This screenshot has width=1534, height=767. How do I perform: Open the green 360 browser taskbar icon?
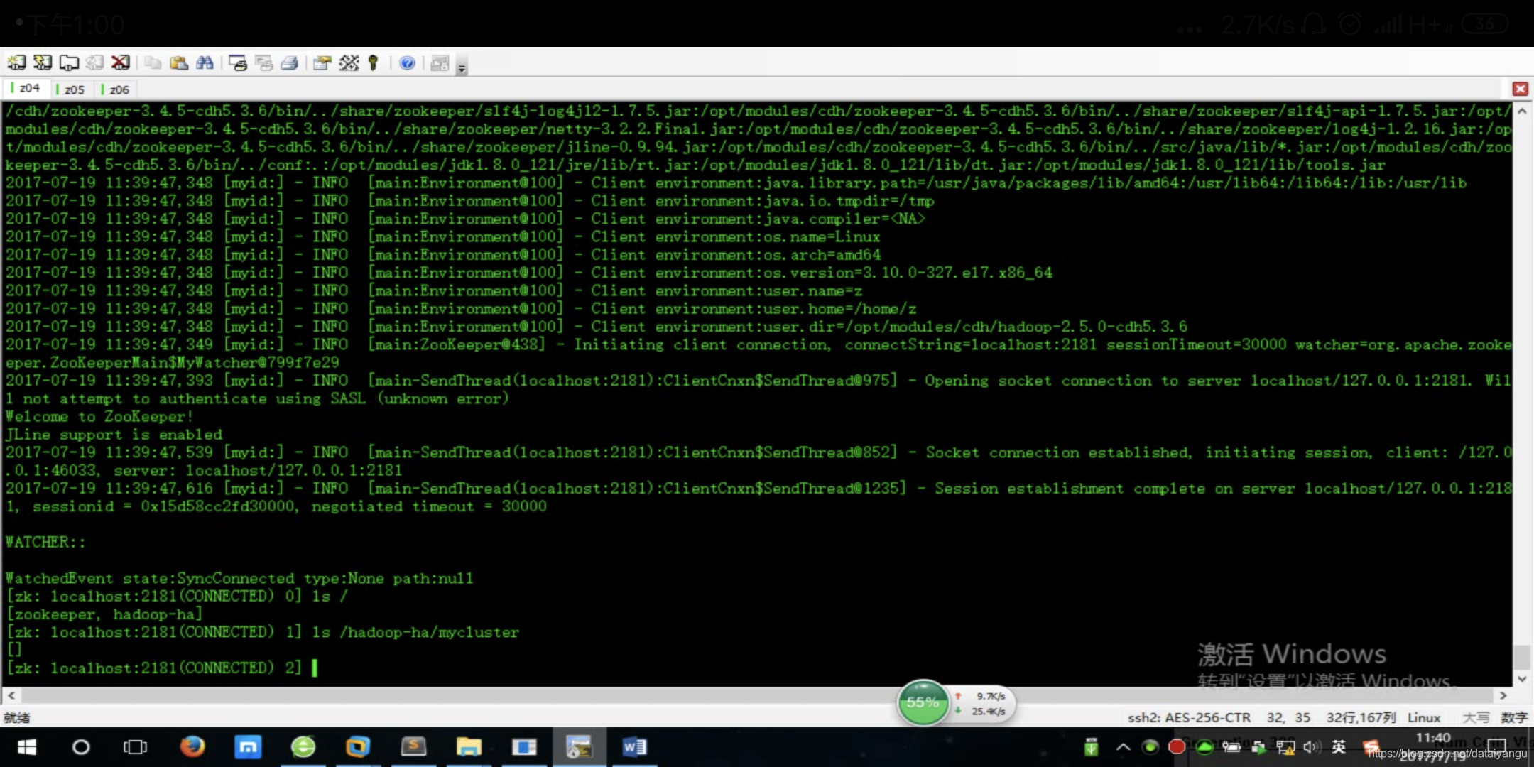[303, 747]
